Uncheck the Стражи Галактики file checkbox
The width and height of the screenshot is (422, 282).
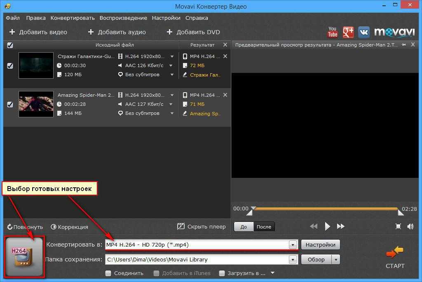point(10,65)
